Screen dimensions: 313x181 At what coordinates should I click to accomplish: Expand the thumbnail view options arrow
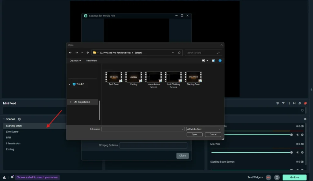pyautogui.click(x=207, y=60)
